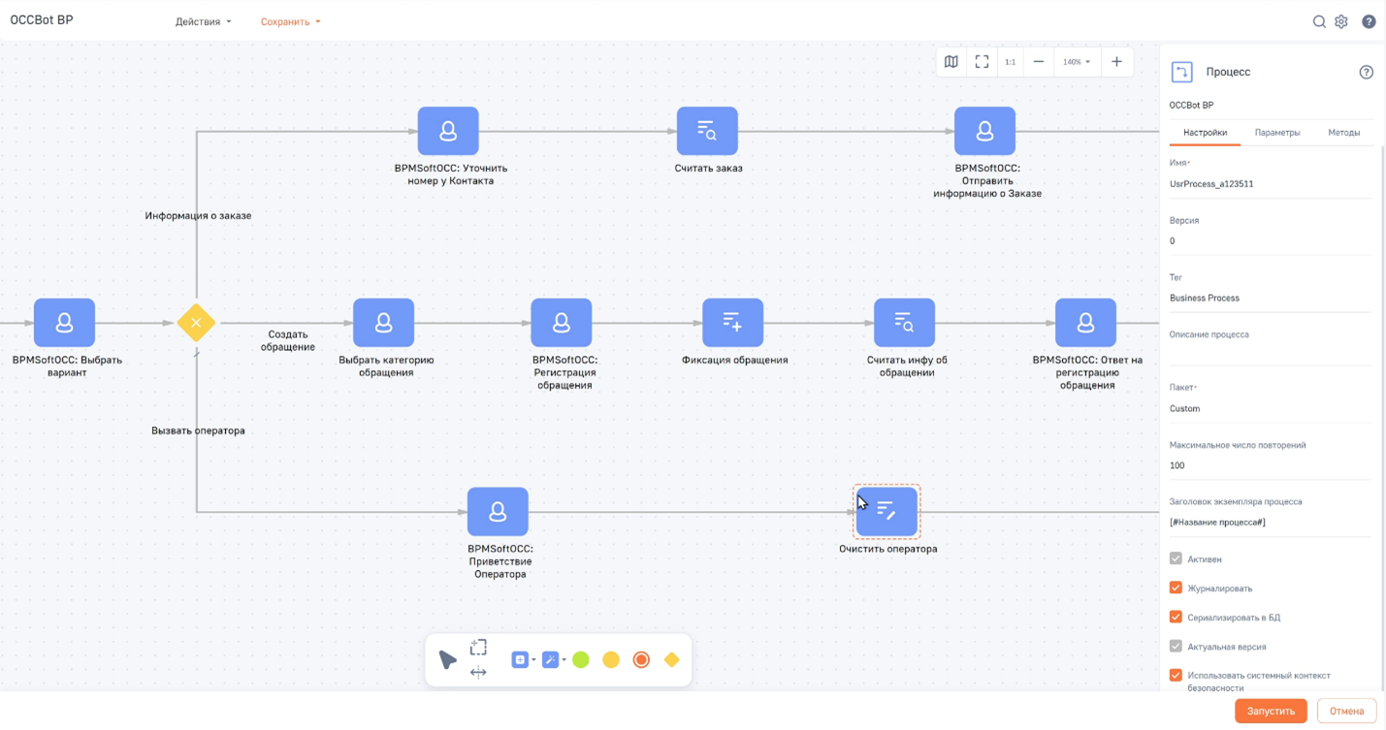The image size is (1386, 730).
Task: Pick the yellow diamond gateway element
Action: click(671, 660)
